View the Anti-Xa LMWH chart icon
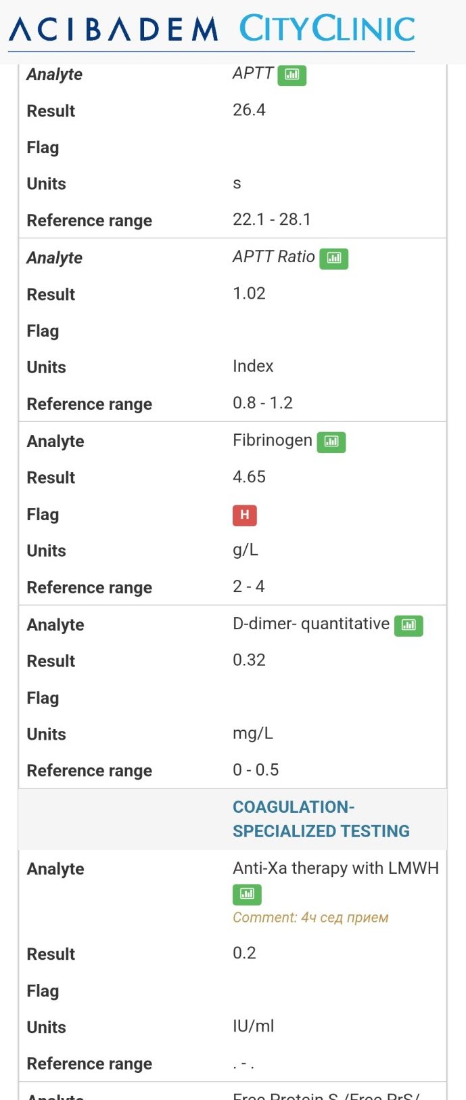The width and height of the screenshot is (466, 1100). (x=247, y=894)
